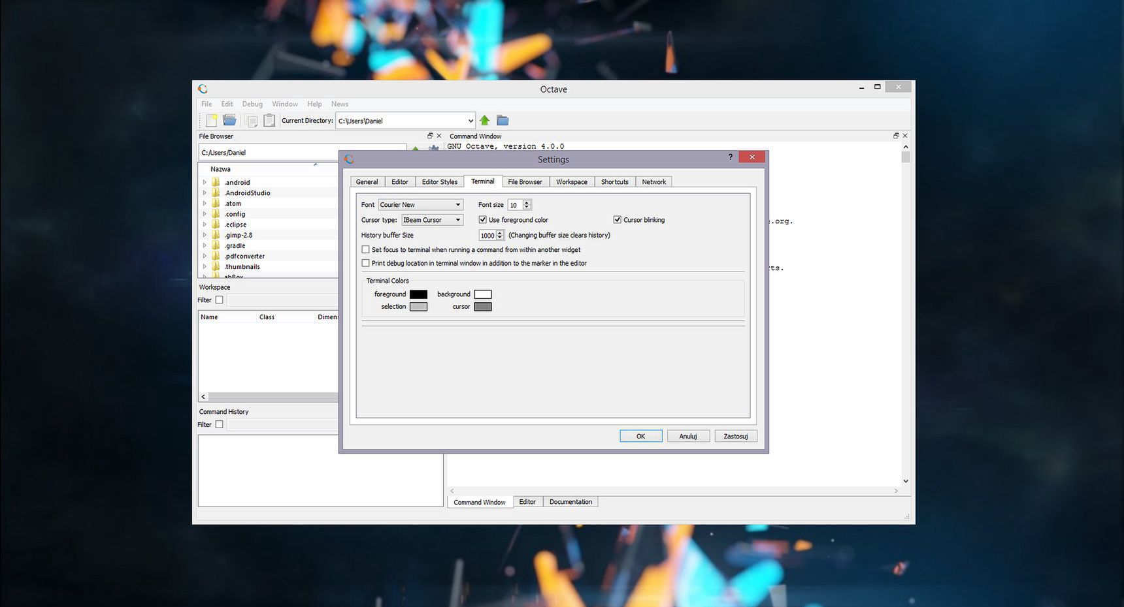Click the .AndroidStudio folder icon
The height and width of the screenshot is (607, 1124).
click(216, 193)
